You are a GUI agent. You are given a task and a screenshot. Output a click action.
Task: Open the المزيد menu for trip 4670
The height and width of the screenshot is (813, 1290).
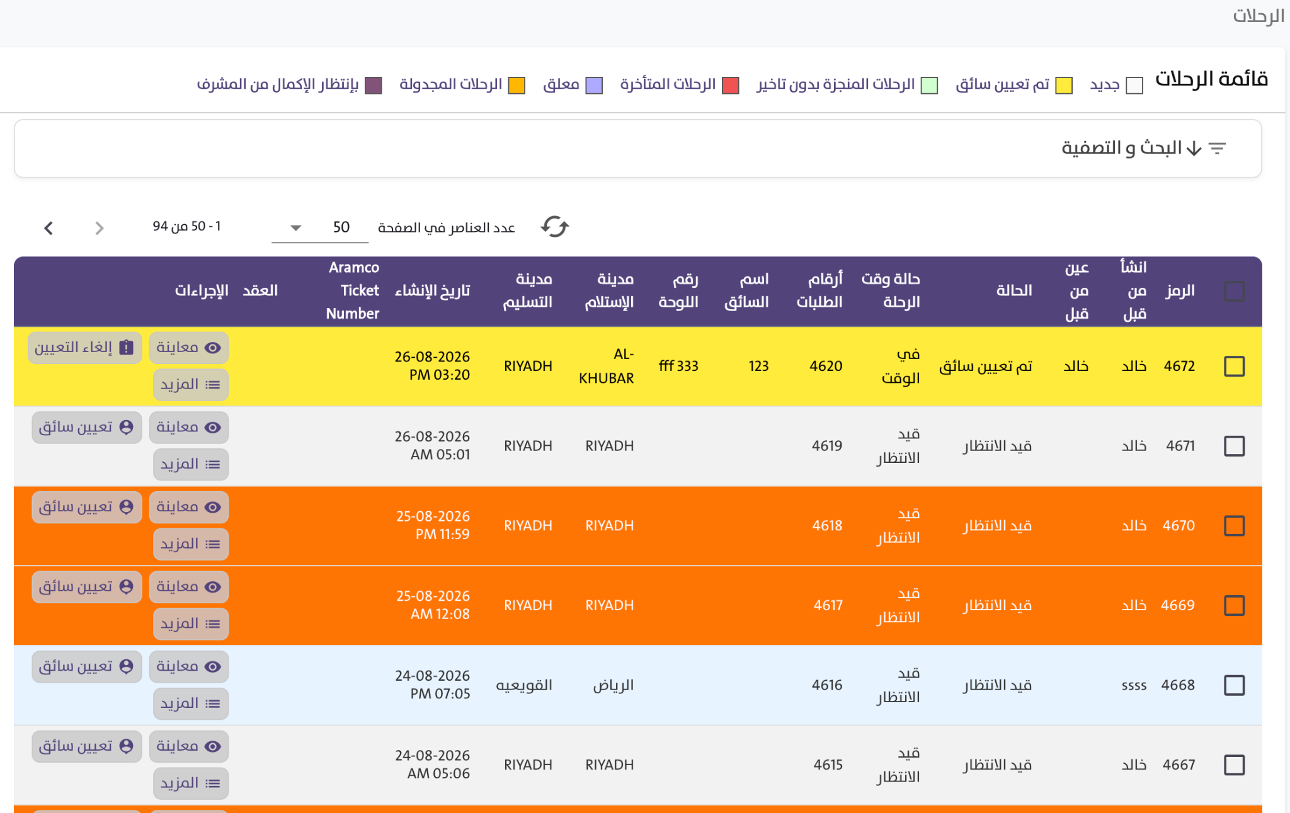tap(190, 544)
